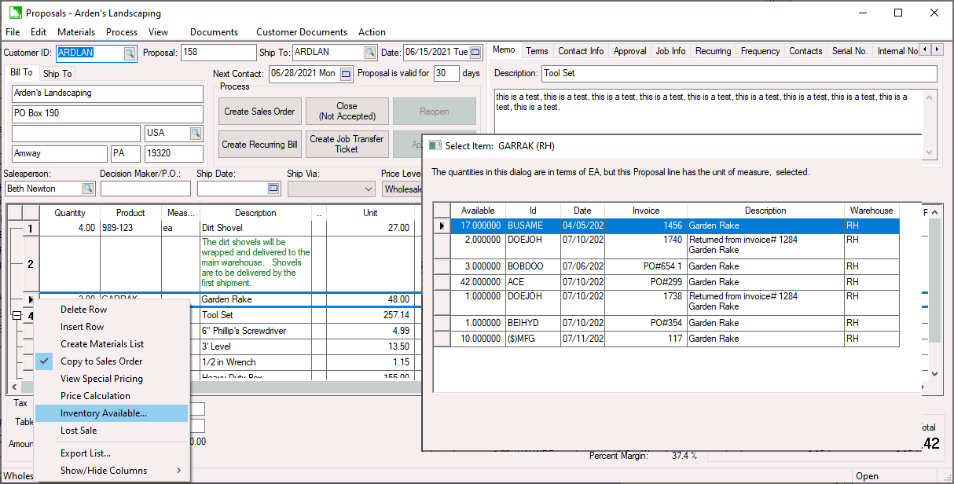The height and width of the screenshot is (484, 954).
Task: Click the country USA lookup icon
Action: click(196, 134)
